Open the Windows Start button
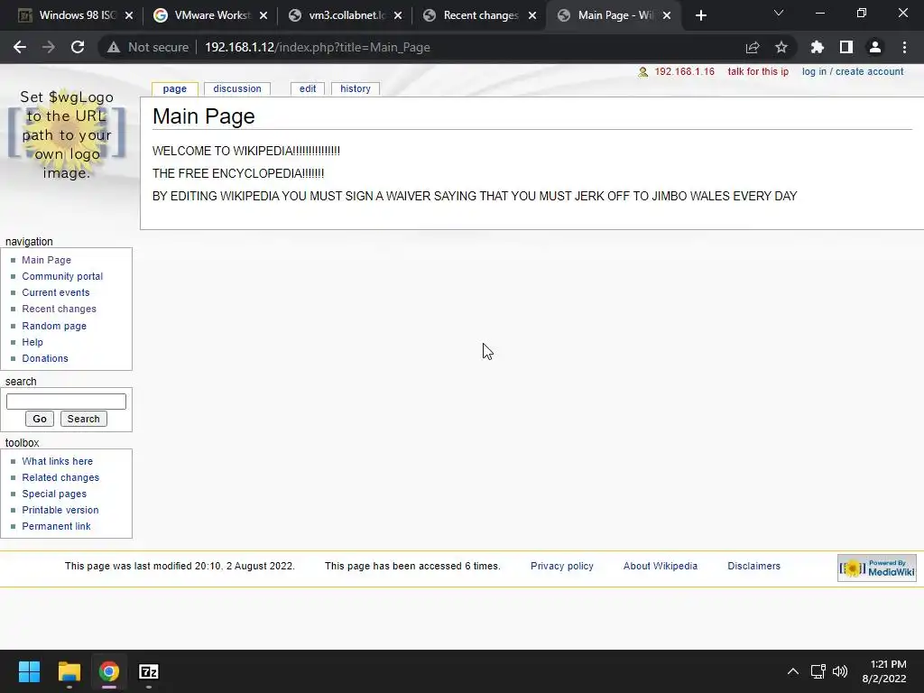The width and height of the screenshot is (924, 693). coord(29,671)
